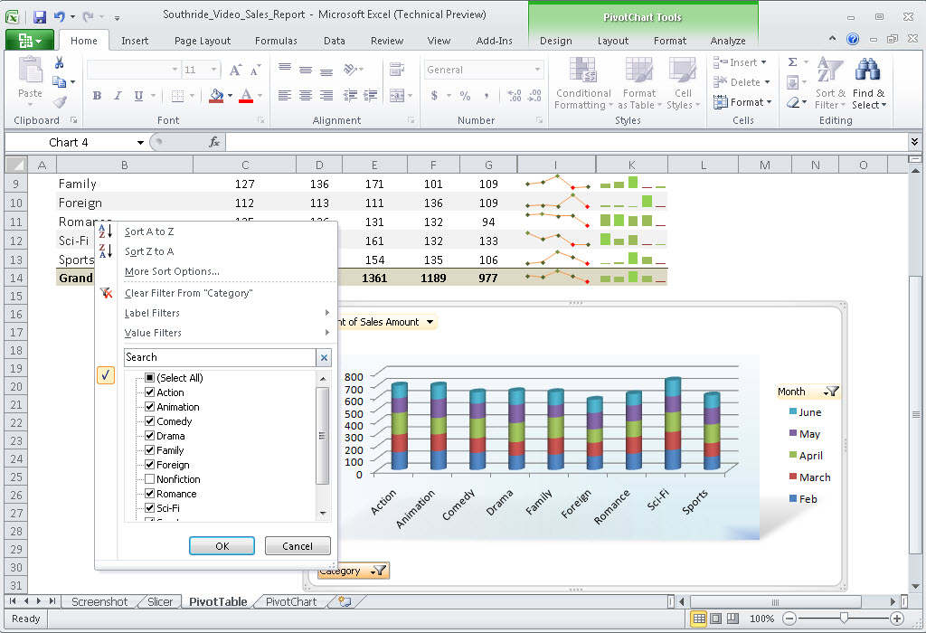Uncheck the Animation category checkbox

(150, 406)
